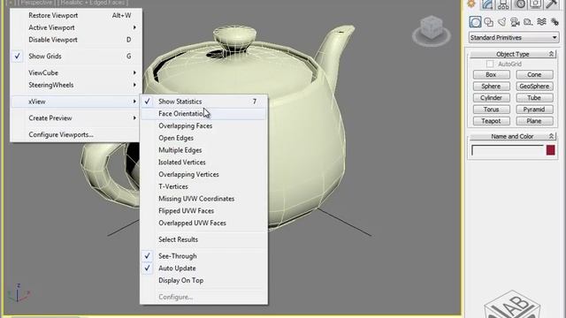The image size is (566, 318).
Task: Toggle Auto Update option
Action: (x=203, y=269)
